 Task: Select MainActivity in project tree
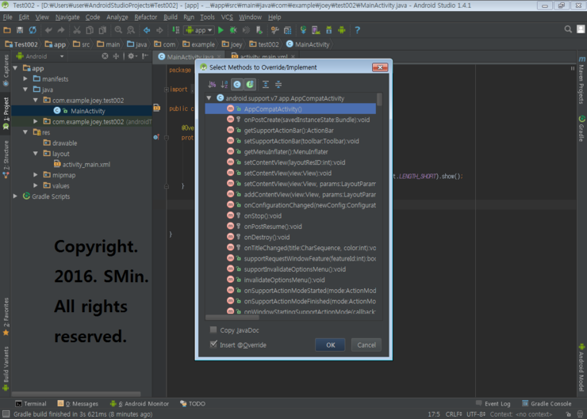coord(82,111)
